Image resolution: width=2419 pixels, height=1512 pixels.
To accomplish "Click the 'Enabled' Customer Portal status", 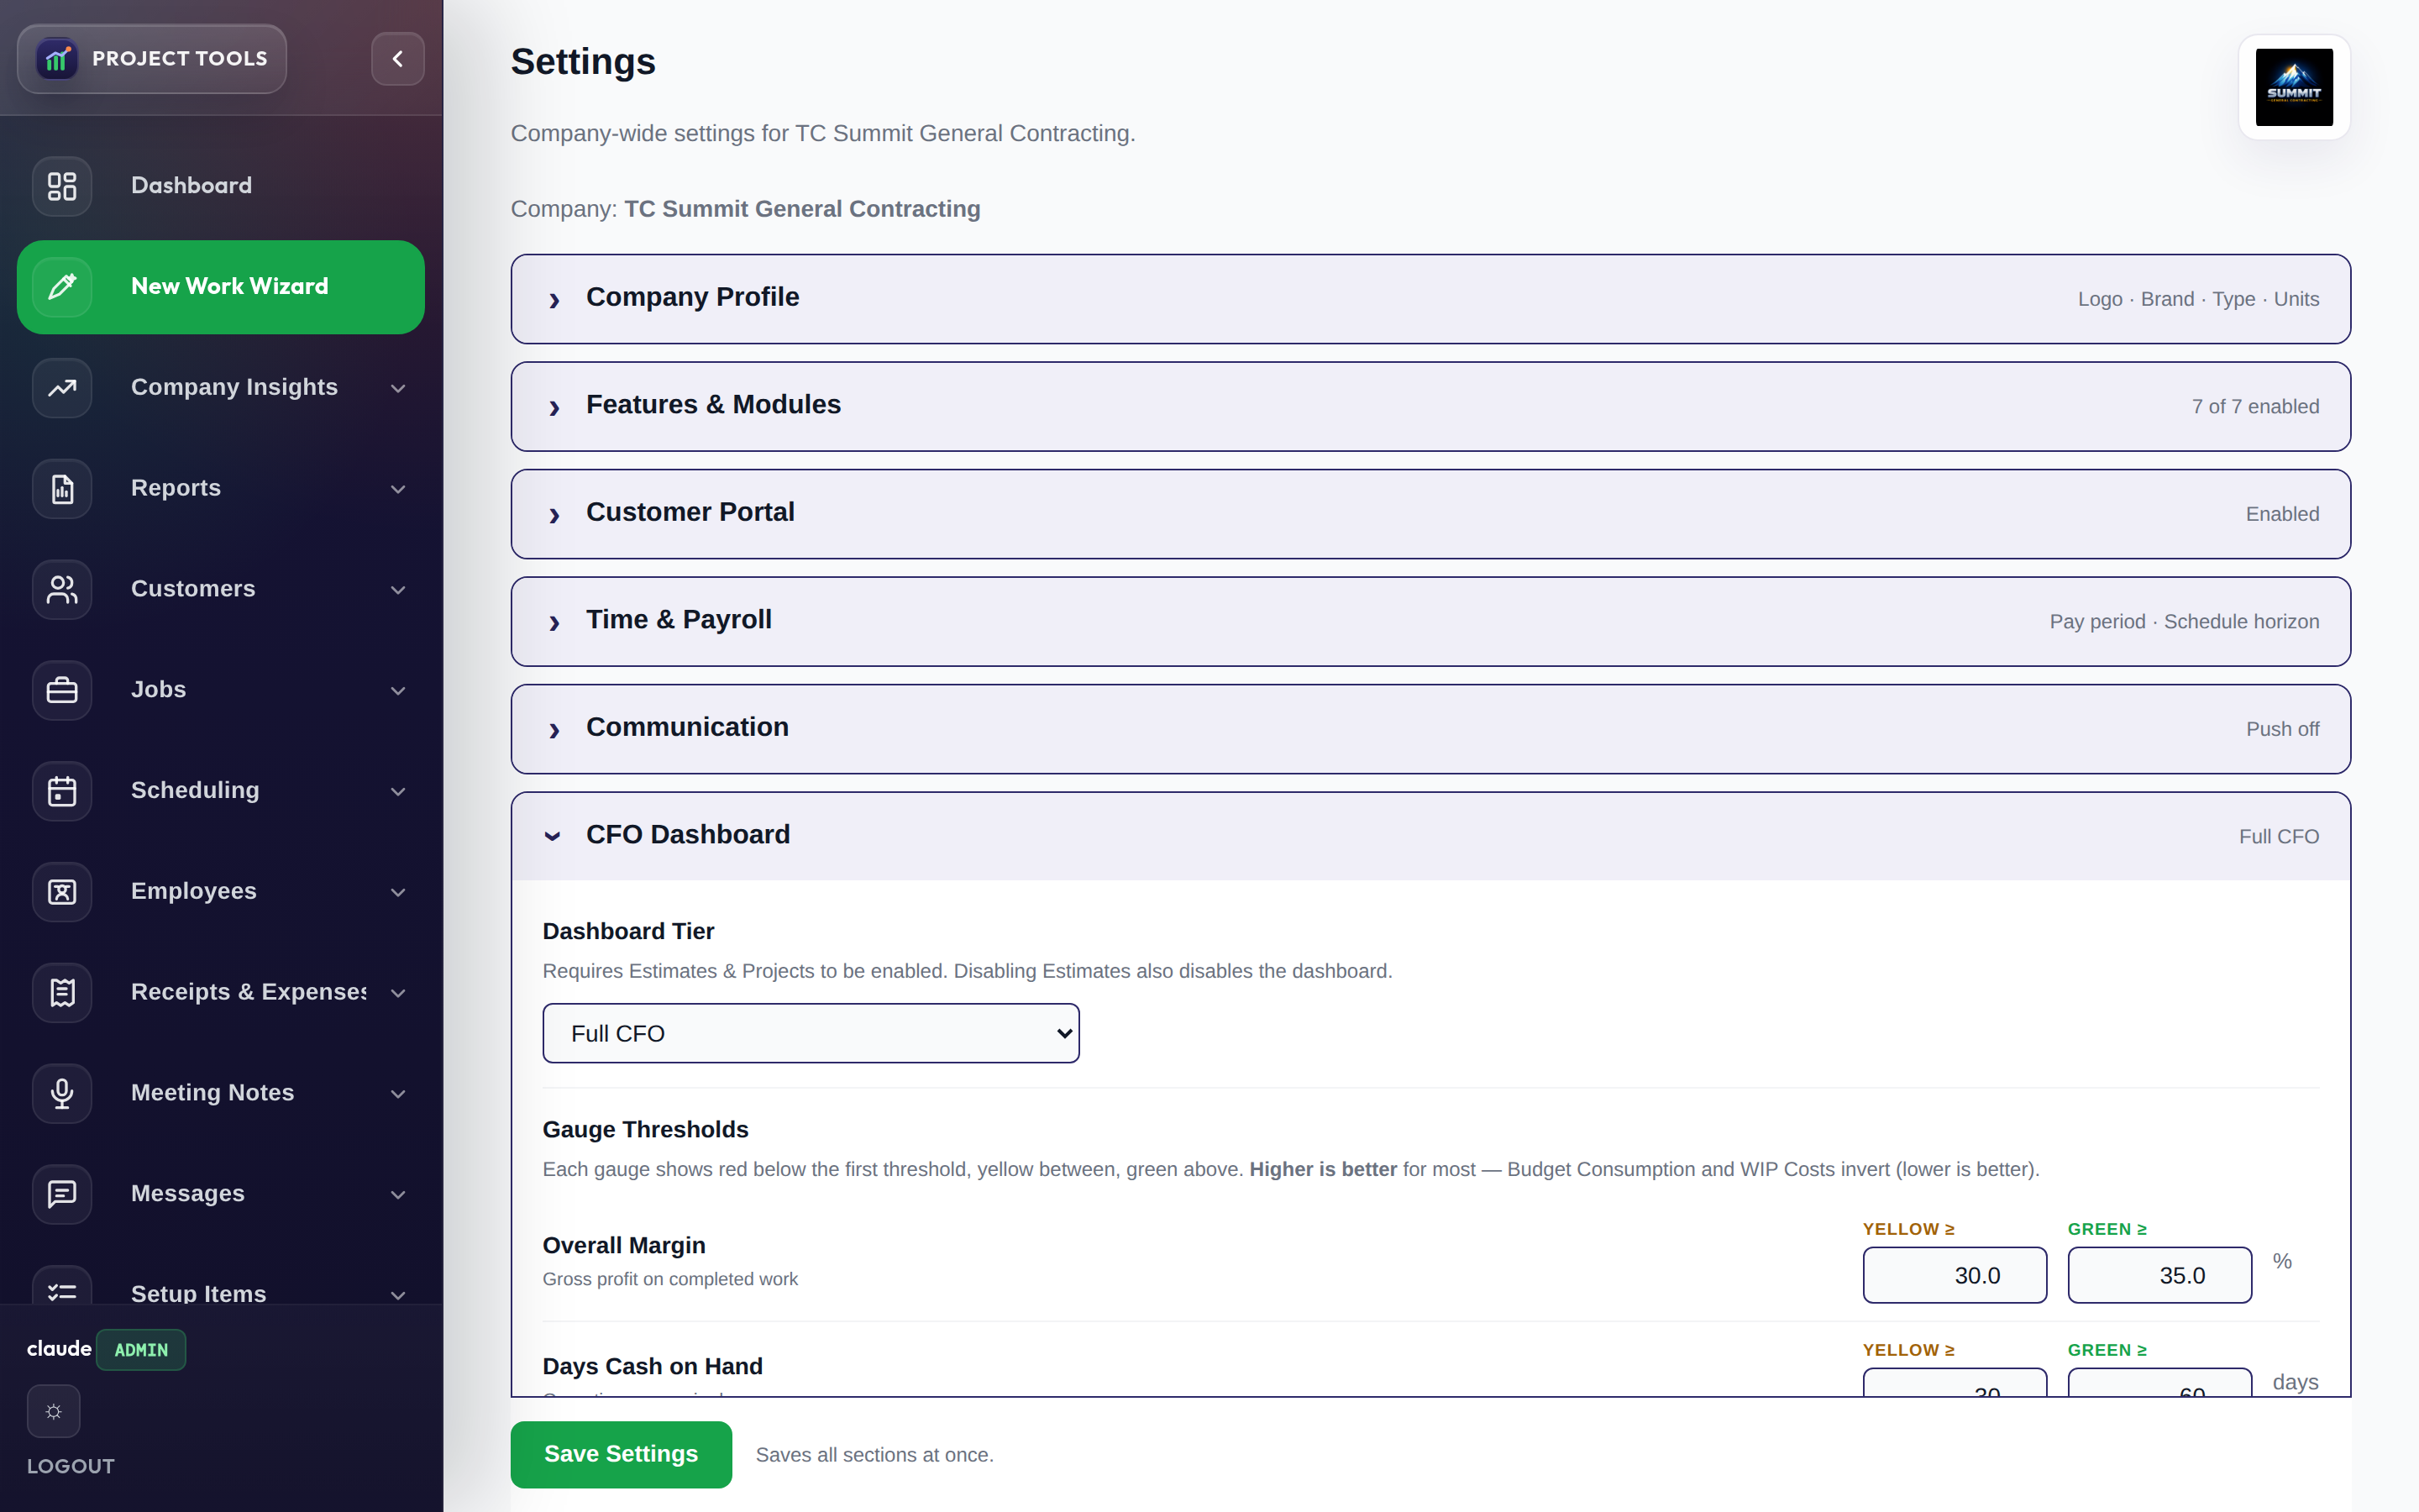I will pos(2282,514).
